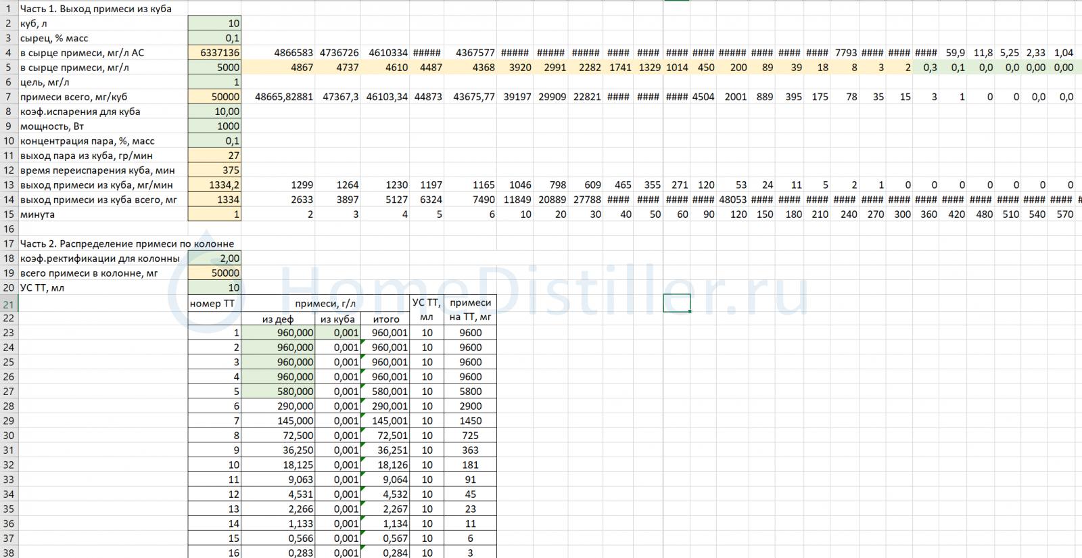The height and width of the screenshot is (558, 1082).
Task: Select the cell with value 6337136
Action: point(214,53)
